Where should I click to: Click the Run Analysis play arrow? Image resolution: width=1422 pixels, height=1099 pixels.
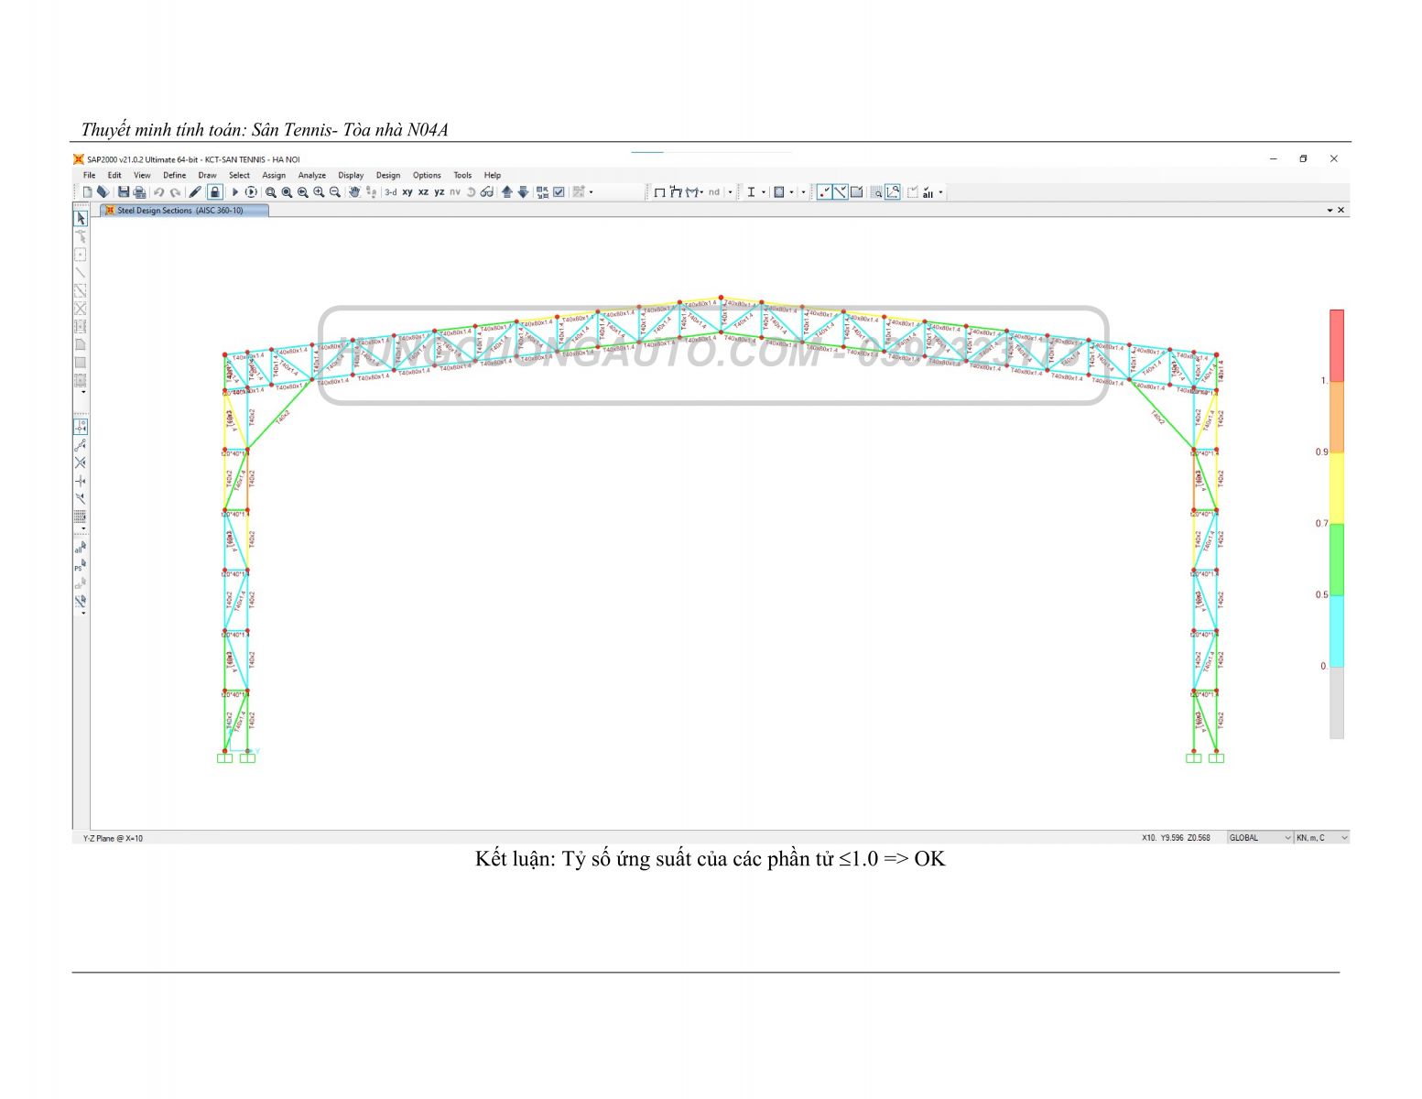[234, 192]
